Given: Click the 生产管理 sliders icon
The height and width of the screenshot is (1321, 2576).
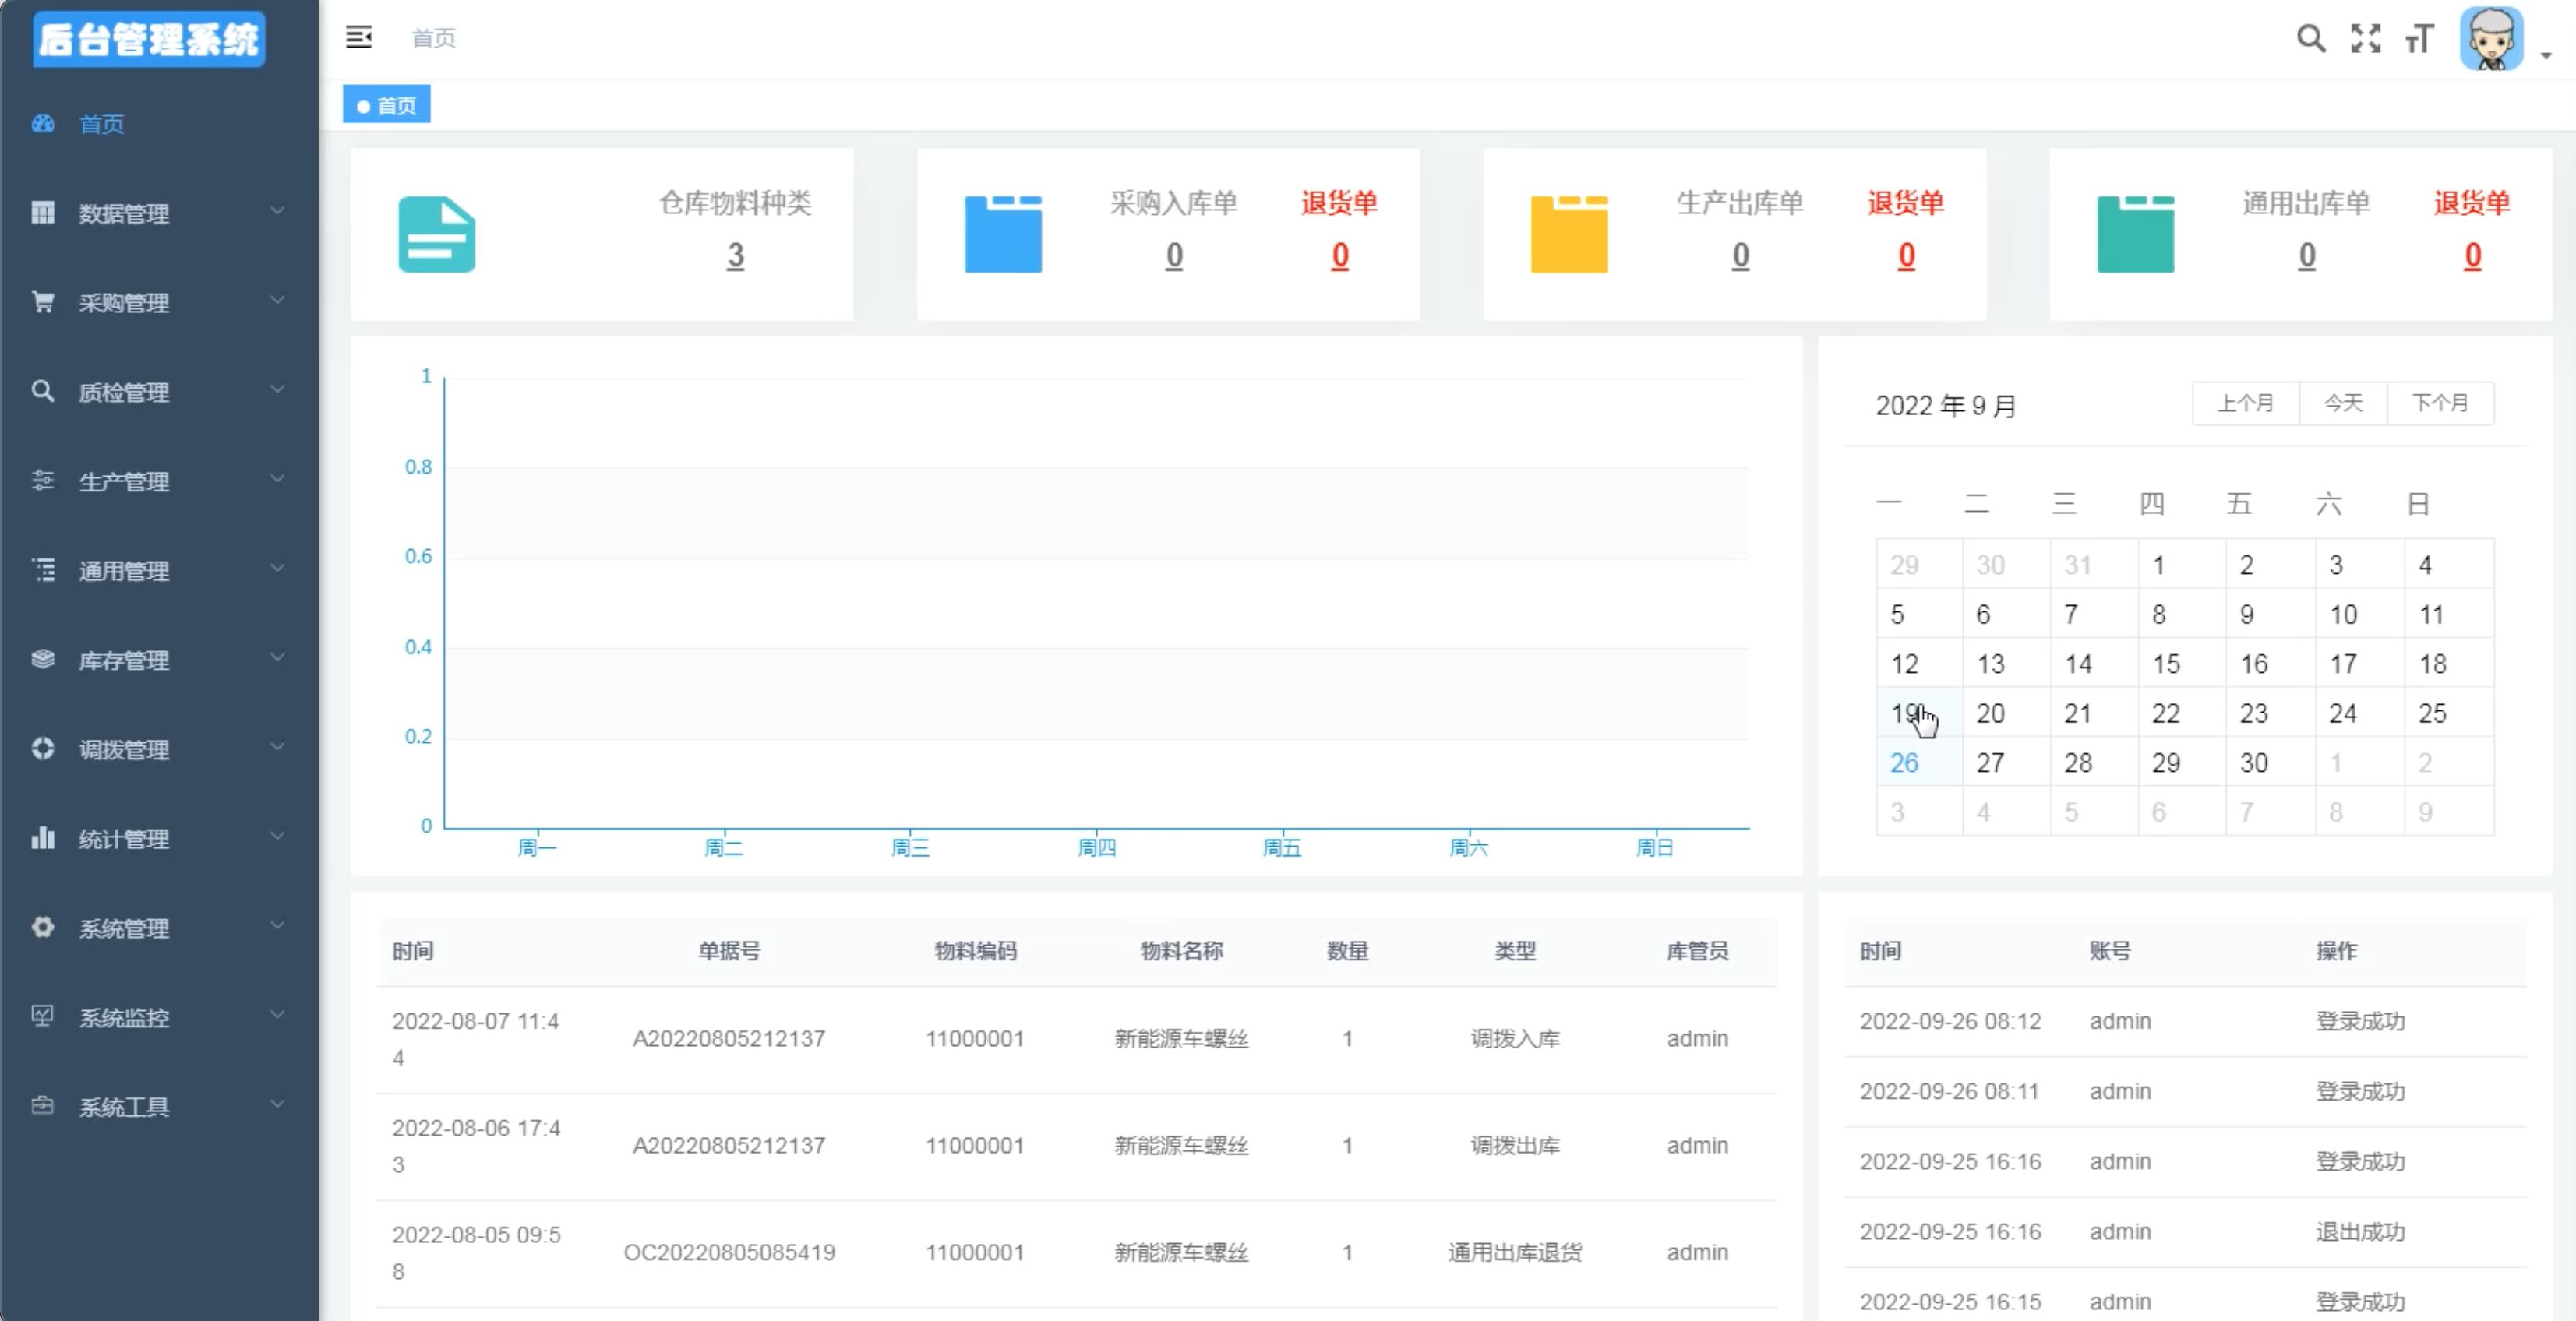Looking at the screenshot, I should click(x=42, y=481).
